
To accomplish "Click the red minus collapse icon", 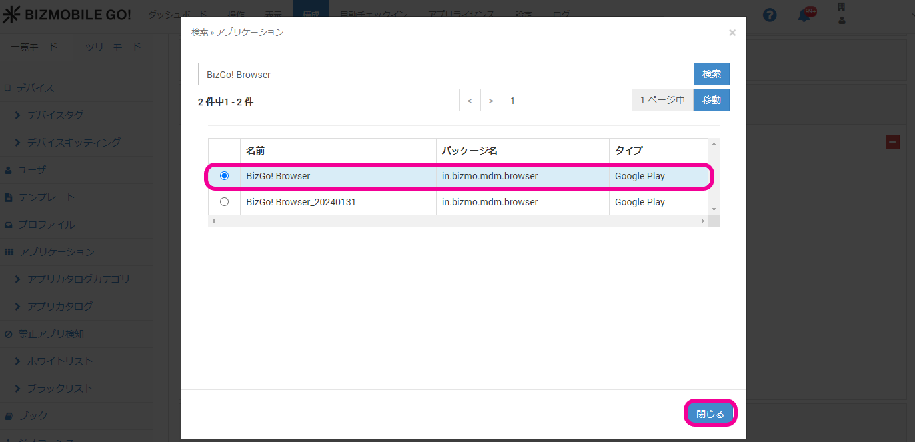I will click(892, 142).
